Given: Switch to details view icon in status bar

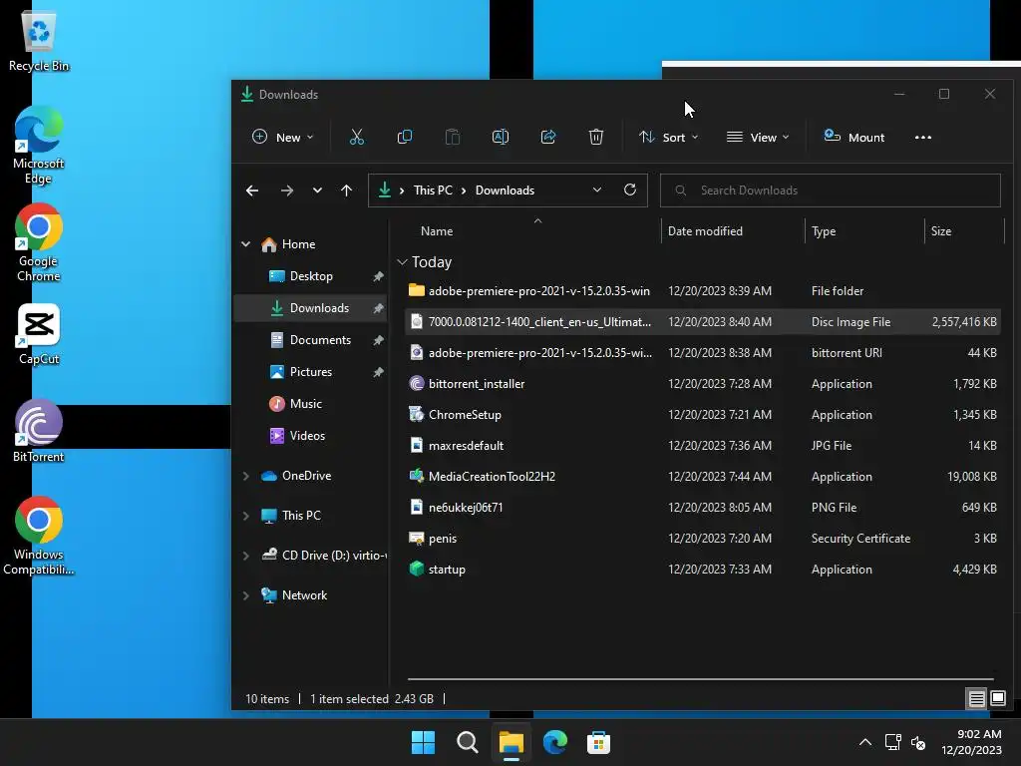Looking at the screenshot, I should coord(976,699).
